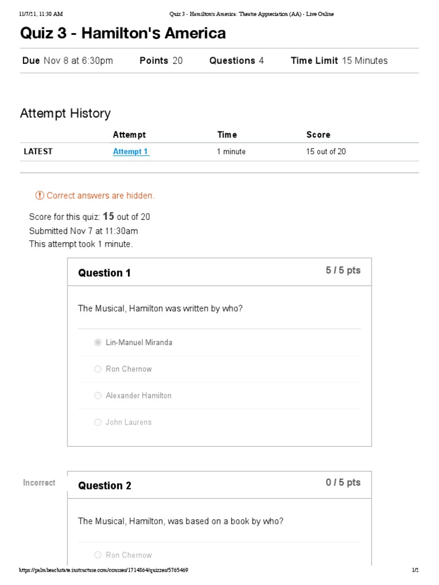Click the Time Limit 15 Minutes text
This screenshot has width=439, height=585.
[x=339, y=61]
